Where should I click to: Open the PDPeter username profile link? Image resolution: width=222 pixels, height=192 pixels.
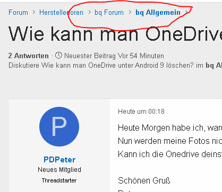[x=59, y=160]
